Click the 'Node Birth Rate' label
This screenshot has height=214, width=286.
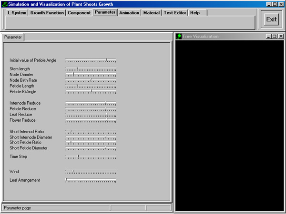[23, 80]
